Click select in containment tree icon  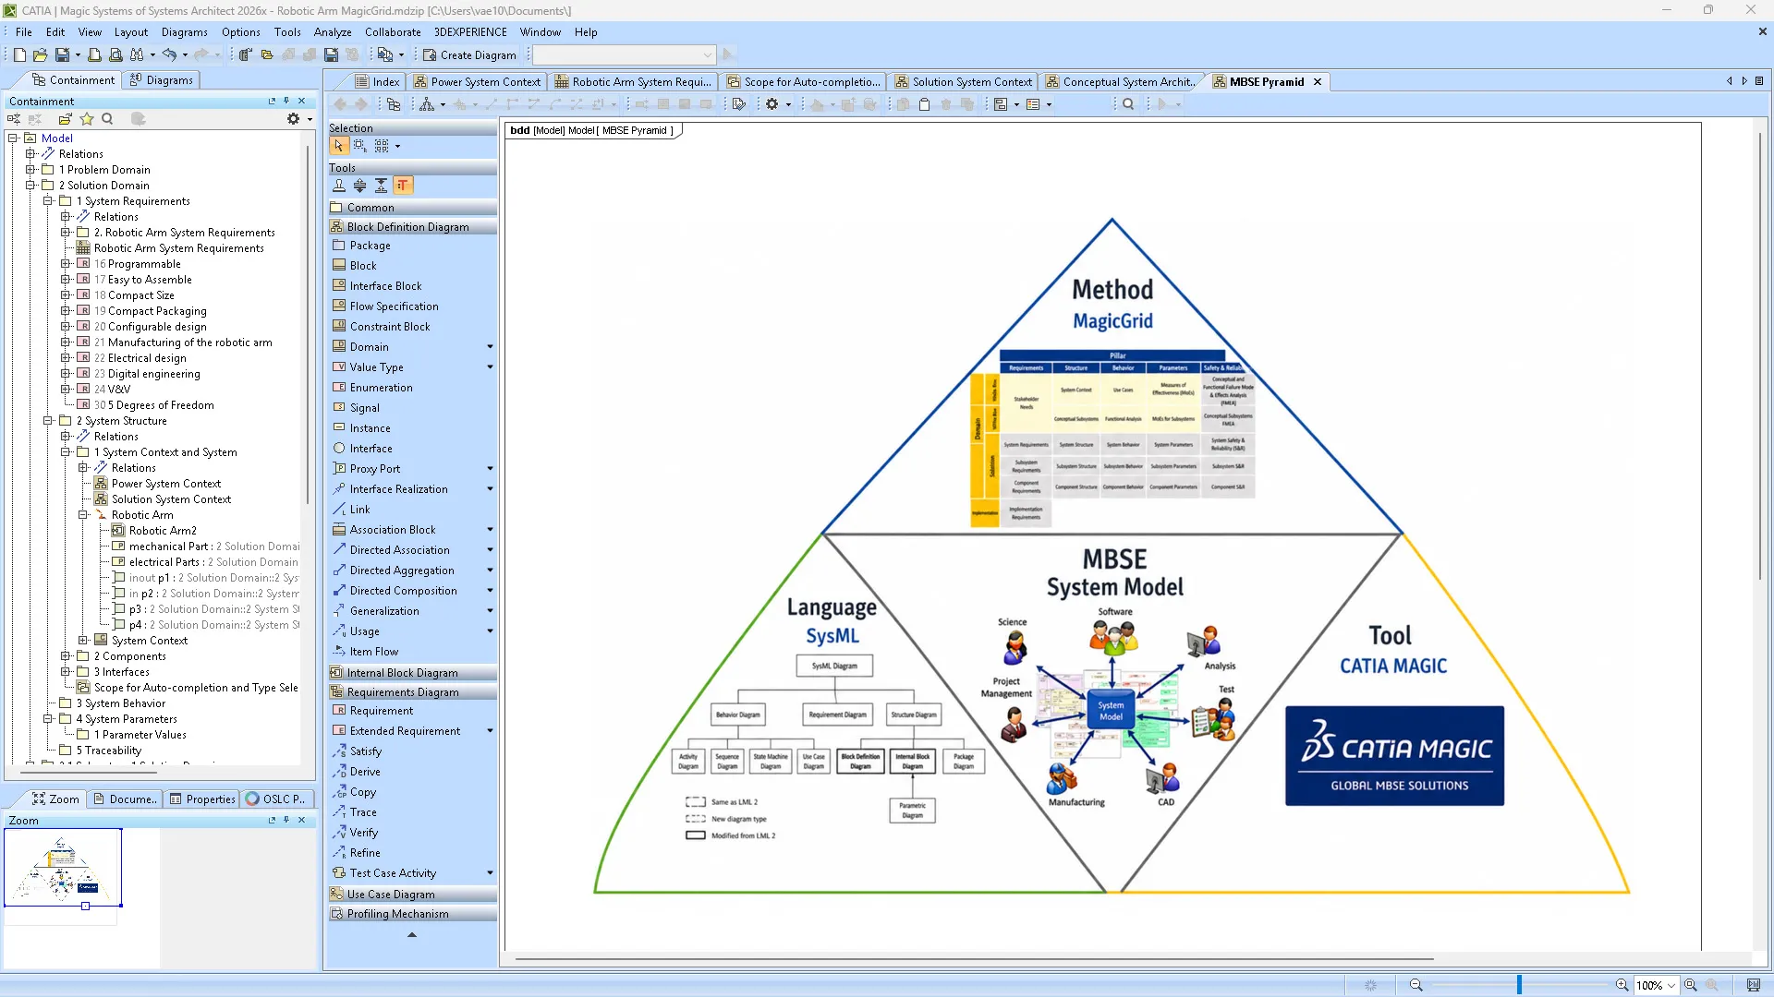[394, 104]
